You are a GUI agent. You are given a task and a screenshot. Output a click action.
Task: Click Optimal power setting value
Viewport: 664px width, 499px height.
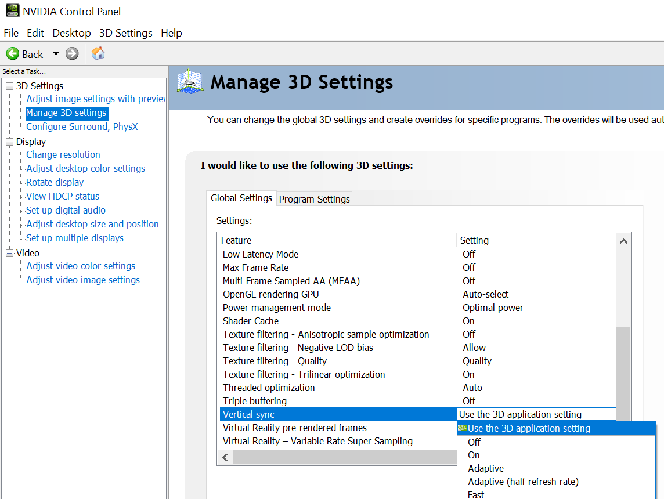pos(493,308)
